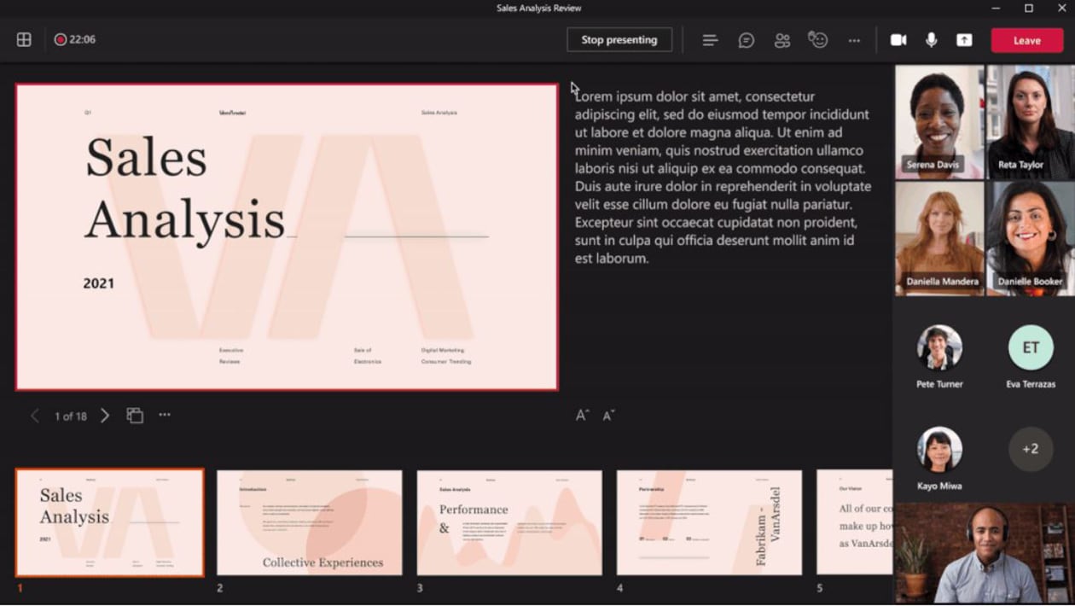Open More actions ellipsis in meeting toolbar
The width and height of the screenshot is (1075, 606).
854,40
